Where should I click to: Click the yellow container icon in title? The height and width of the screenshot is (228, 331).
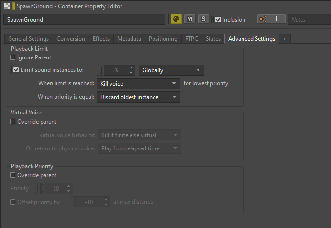point(14,6)
